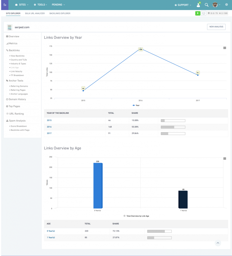Viewport: 232px width, 256px height.
Task: Expand the TOOLS dropdown menu
Action: tap(40, 5)
